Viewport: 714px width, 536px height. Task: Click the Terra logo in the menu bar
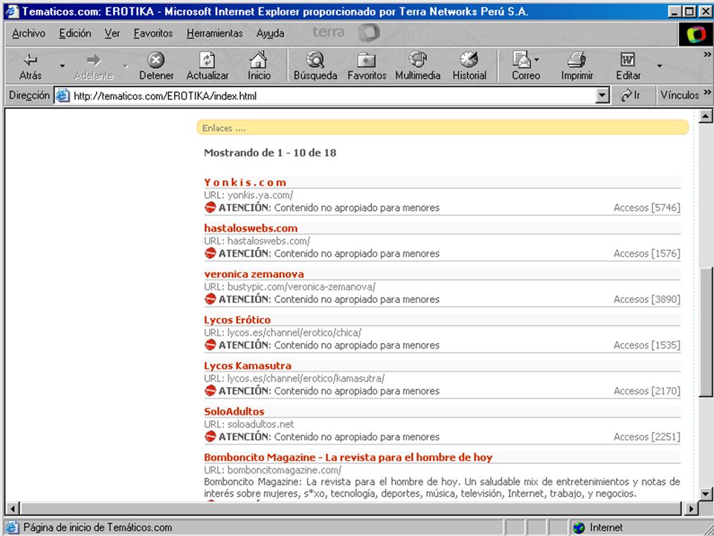click(346, 32)
